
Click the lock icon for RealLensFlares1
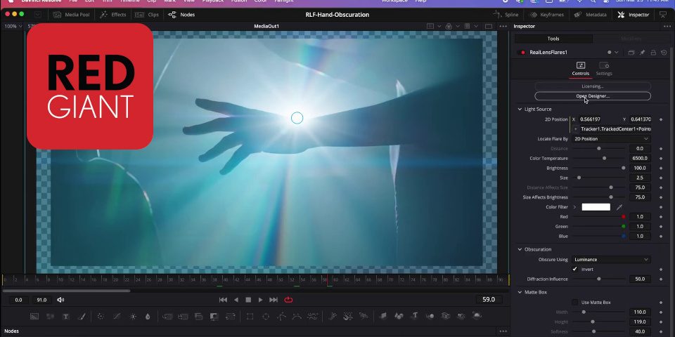653,53
